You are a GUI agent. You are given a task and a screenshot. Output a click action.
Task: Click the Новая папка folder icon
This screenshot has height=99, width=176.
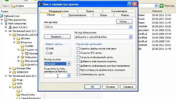(x=18, y=95)
